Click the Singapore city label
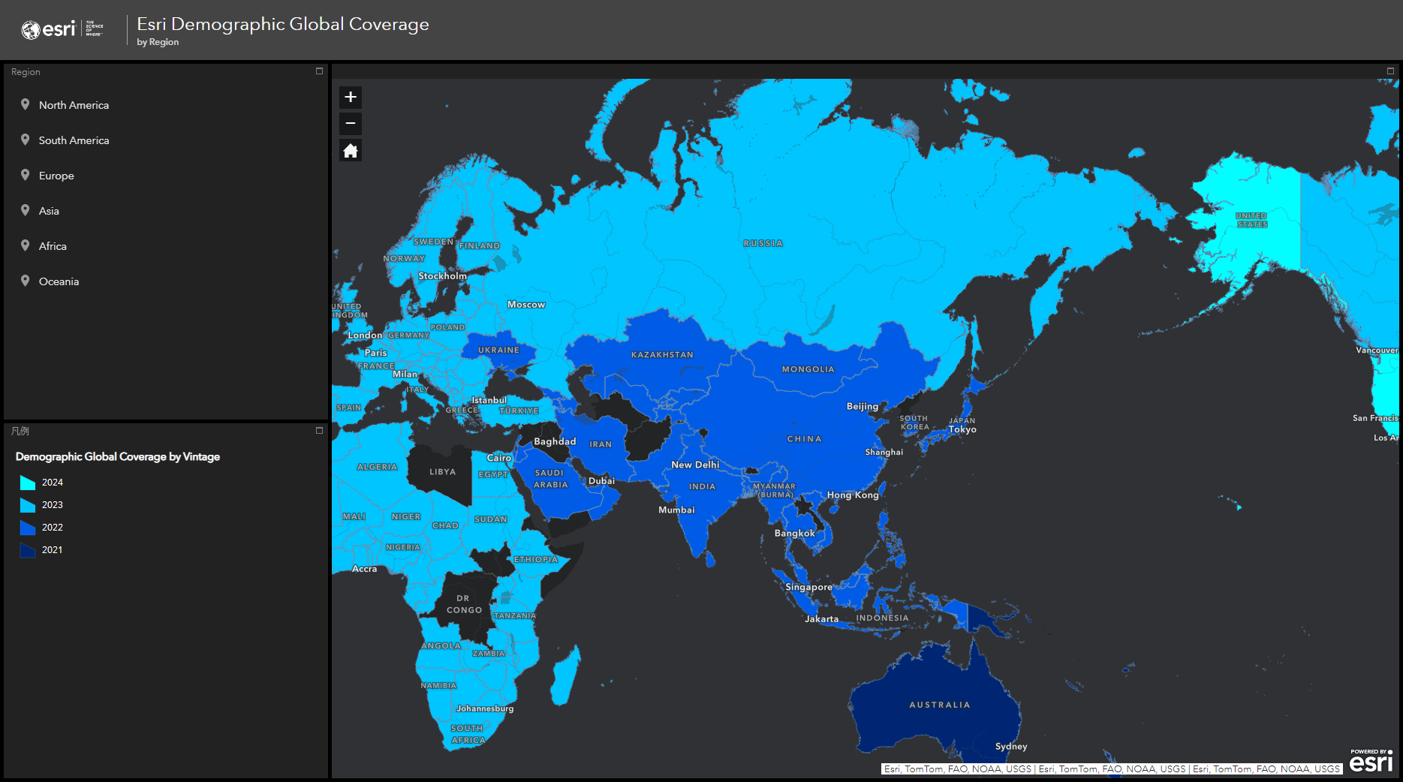Viewport: 1403px width, 782px height. [x=808, y=588]
